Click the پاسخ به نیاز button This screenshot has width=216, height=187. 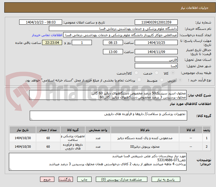click(x=166, y=179)
